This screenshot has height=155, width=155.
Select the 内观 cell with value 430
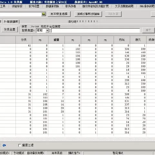[x=122, y=56]
